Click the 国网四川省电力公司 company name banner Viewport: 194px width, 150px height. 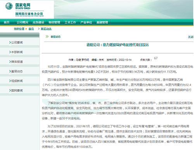click(29, 14)
